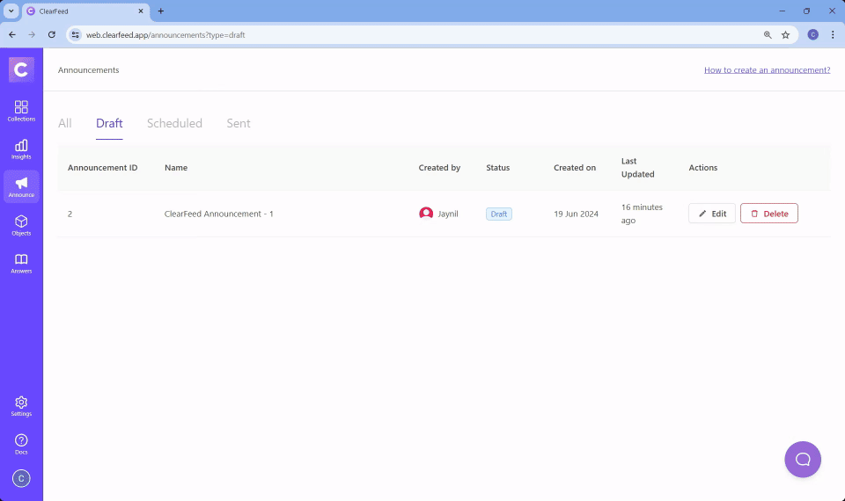
Task: Switch to the All tab
Action: 65,123
